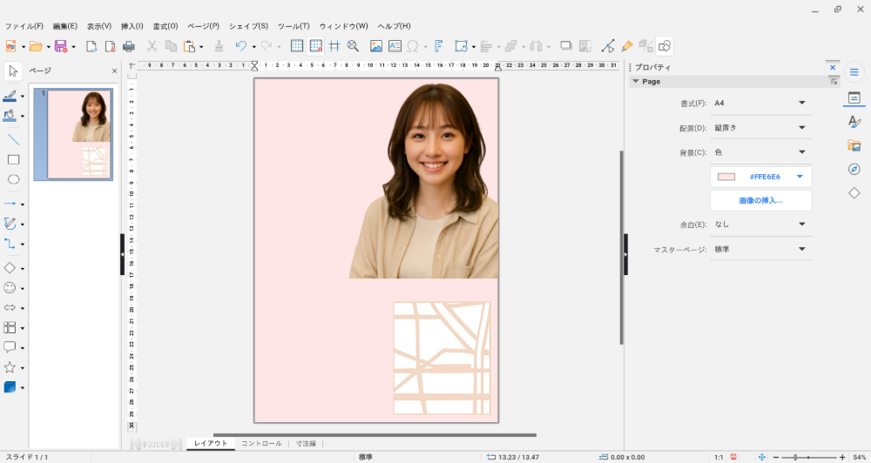
Task: Open the Save button dropdown arrow
Action: 73,47
